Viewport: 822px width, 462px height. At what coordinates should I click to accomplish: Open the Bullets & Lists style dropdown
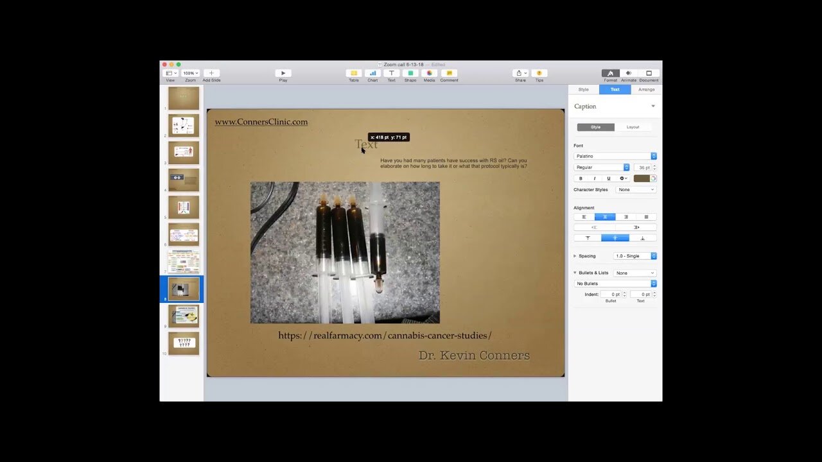coord(634,273)
